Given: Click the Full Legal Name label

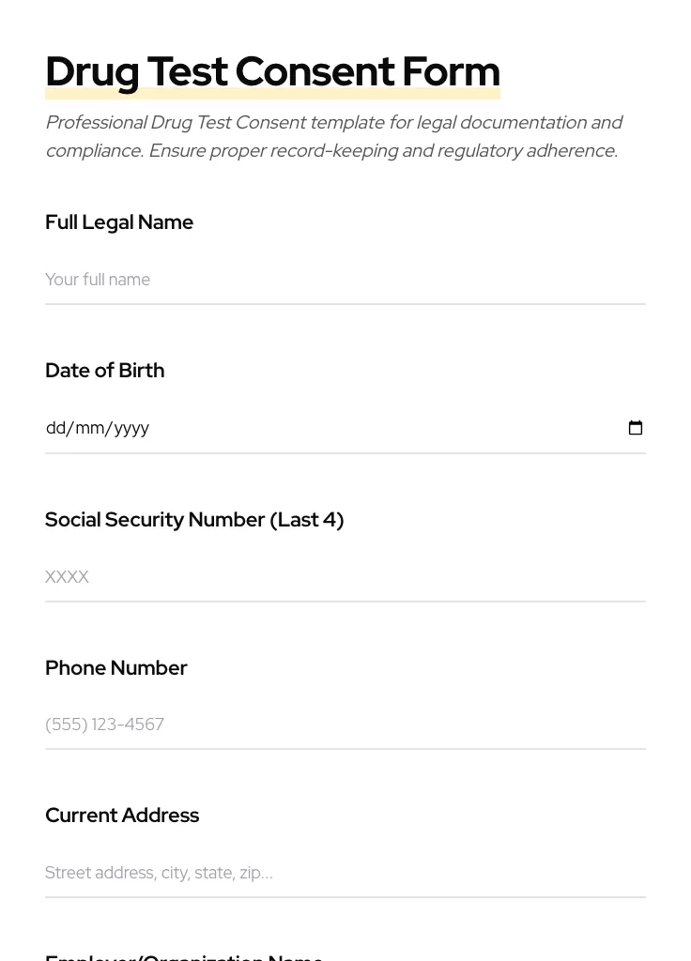Looking at the screenshot, I should coord(119,222).
